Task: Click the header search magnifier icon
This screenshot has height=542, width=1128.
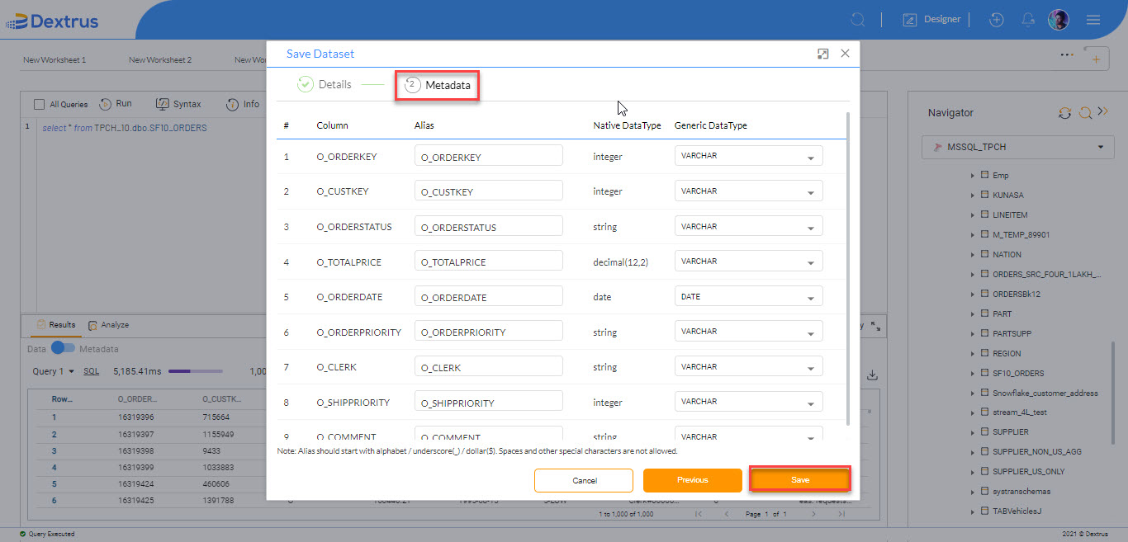Action: tap(858, 19)
